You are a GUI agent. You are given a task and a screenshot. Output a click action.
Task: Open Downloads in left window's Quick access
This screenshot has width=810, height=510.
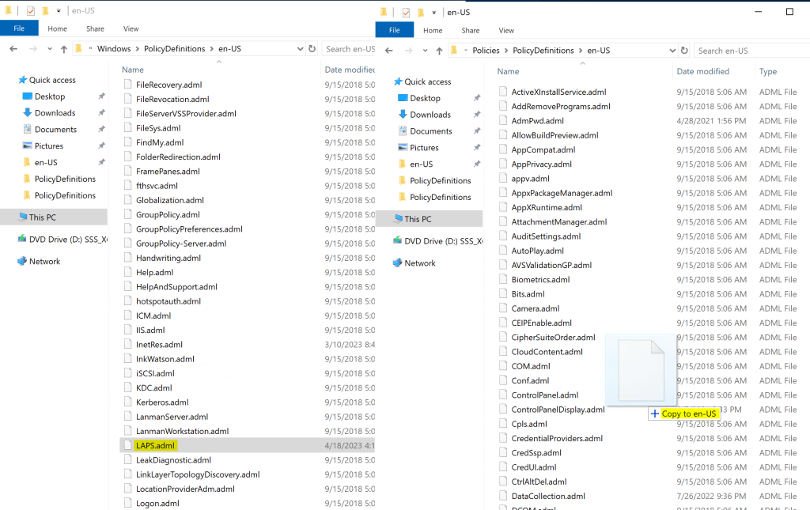pos(55,113)
